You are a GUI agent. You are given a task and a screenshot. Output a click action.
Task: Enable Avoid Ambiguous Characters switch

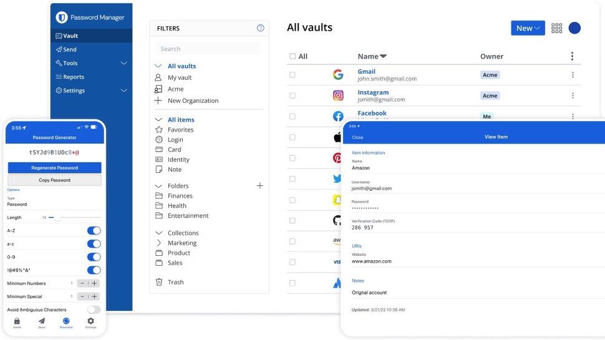(x=94, y=309)
